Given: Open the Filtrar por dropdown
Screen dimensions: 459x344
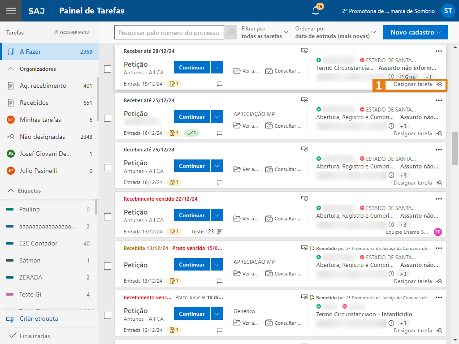Looking at the screenshot, I should (x=264, y=32).
